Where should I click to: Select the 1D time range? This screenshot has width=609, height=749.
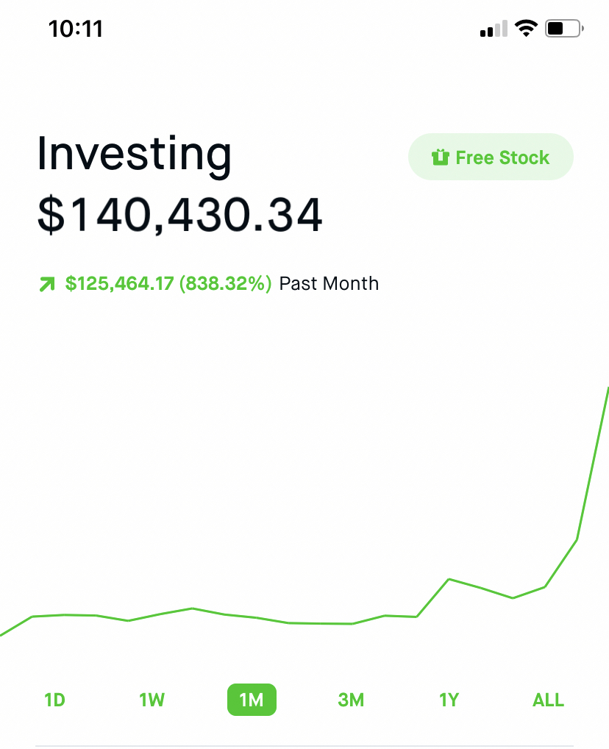point(55,700)
